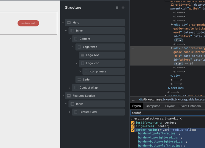This screenshot has width=205, height=148.
Task: Select the Logo Text row in Structure
Action: [x=102, y=55]
